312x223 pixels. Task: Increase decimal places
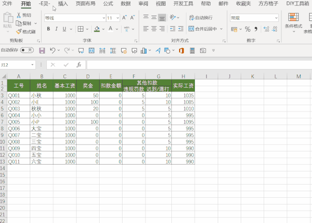pyautogui.click(x=266, y=29)
